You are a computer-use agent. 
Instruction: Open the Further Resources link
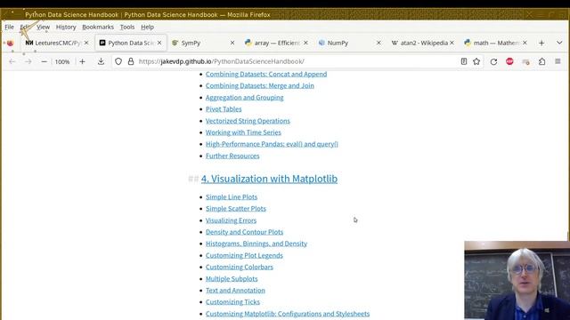(x=232, y=156)
